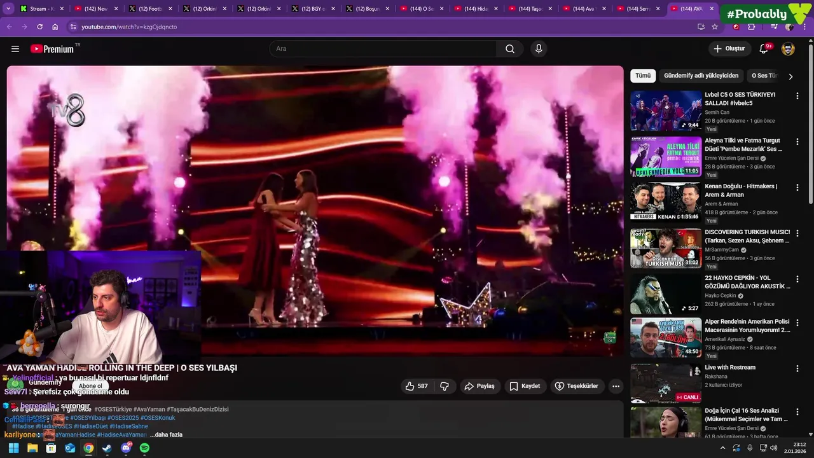Open the Windows Start menu

(13, 448)
